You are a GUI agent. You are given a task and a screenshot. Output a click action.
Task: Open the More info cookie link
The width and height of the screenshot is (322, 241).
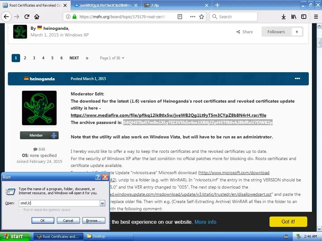[x=205, y=222]
